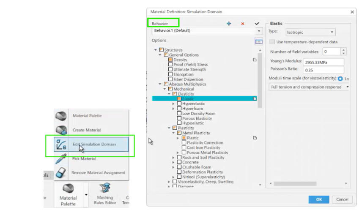Image resolution: width=362 pixels, height=213 pixels.
Task: Collapse the Abaqus Multiphysics node
Action: tap(160, 84)
